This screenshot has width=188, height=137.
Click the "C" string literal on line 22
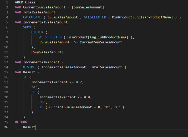click(x=117, y=107)
